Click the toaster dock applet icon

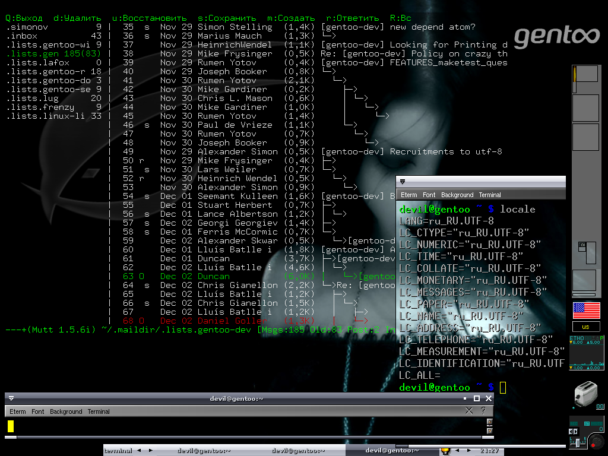pyautogui.click(x=587, y=394)
